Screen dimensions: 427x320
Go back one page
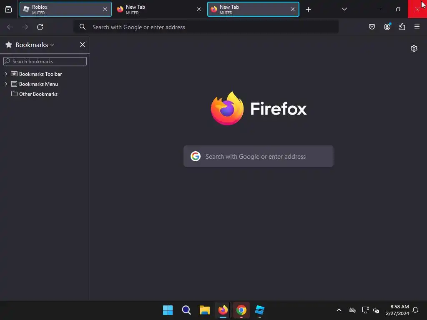10,27
